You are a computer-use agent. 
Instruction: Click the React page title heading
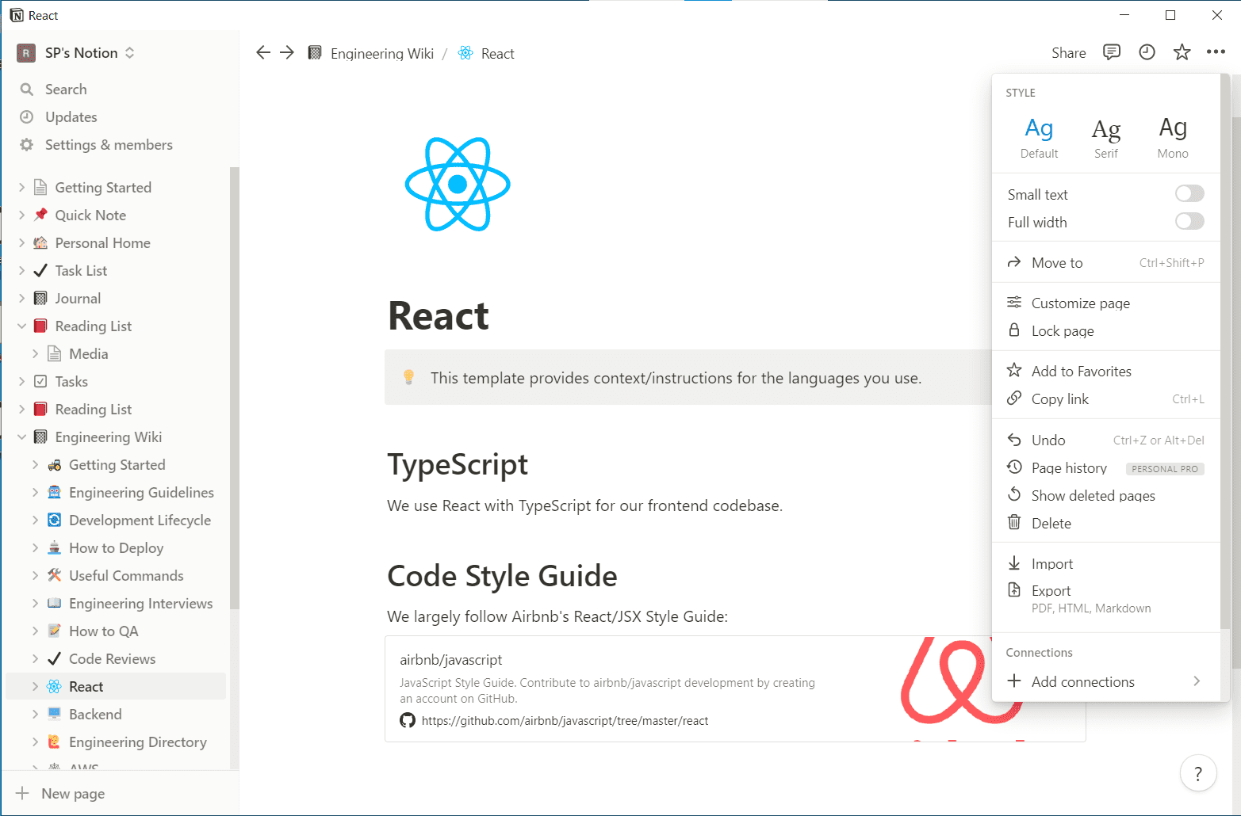[439, 316]
